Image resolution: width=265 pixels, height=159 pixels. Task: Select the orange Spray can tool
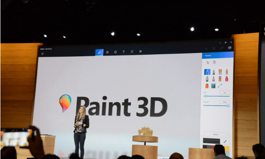[207, 86]
